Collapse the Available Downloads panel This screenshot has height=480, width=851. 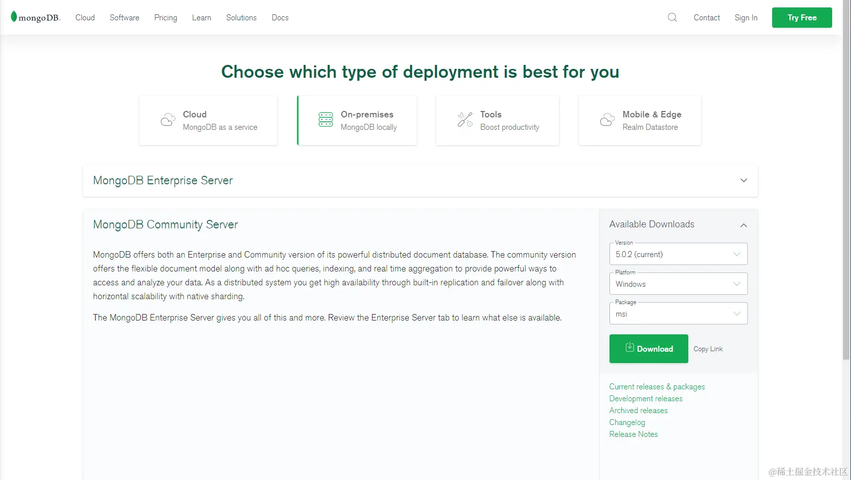pyautogui.click(x=743, y=225)
